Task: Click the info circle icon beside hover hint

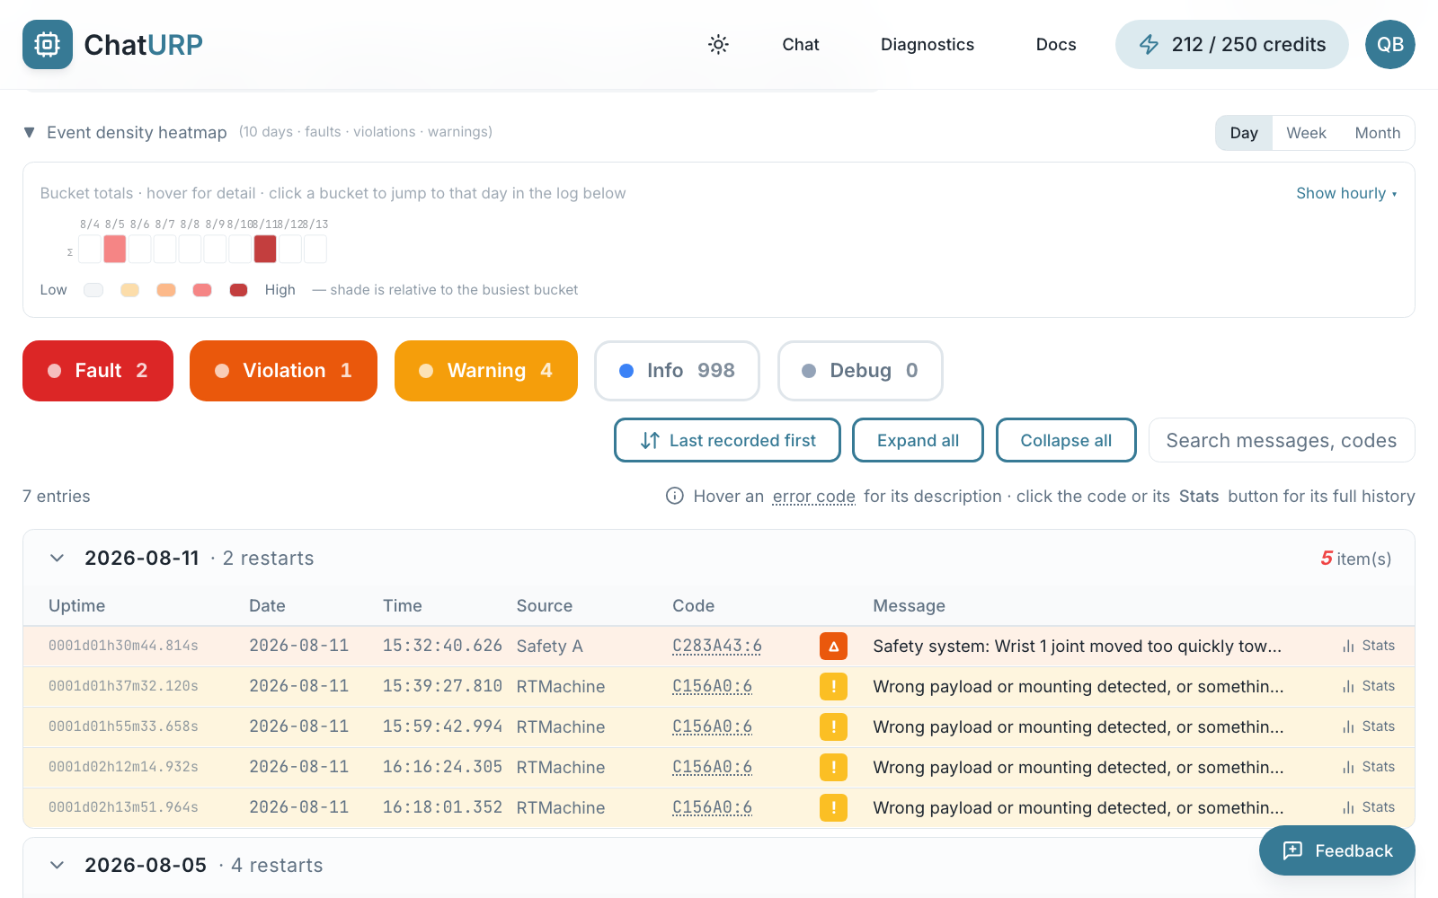Action: [x=675, y=496]
